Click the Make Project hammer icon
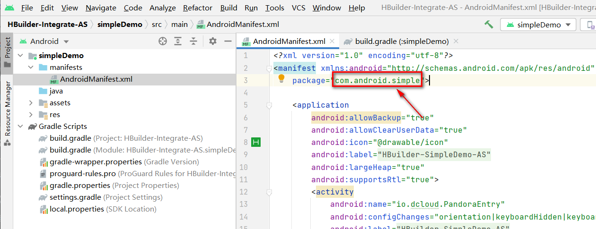The image size is (596, 229). click(x=489, y=25)
